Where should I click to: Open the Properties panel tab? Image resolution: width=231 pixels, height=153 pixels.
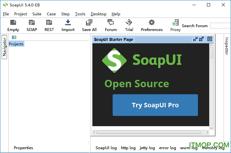tap(23, 148)
